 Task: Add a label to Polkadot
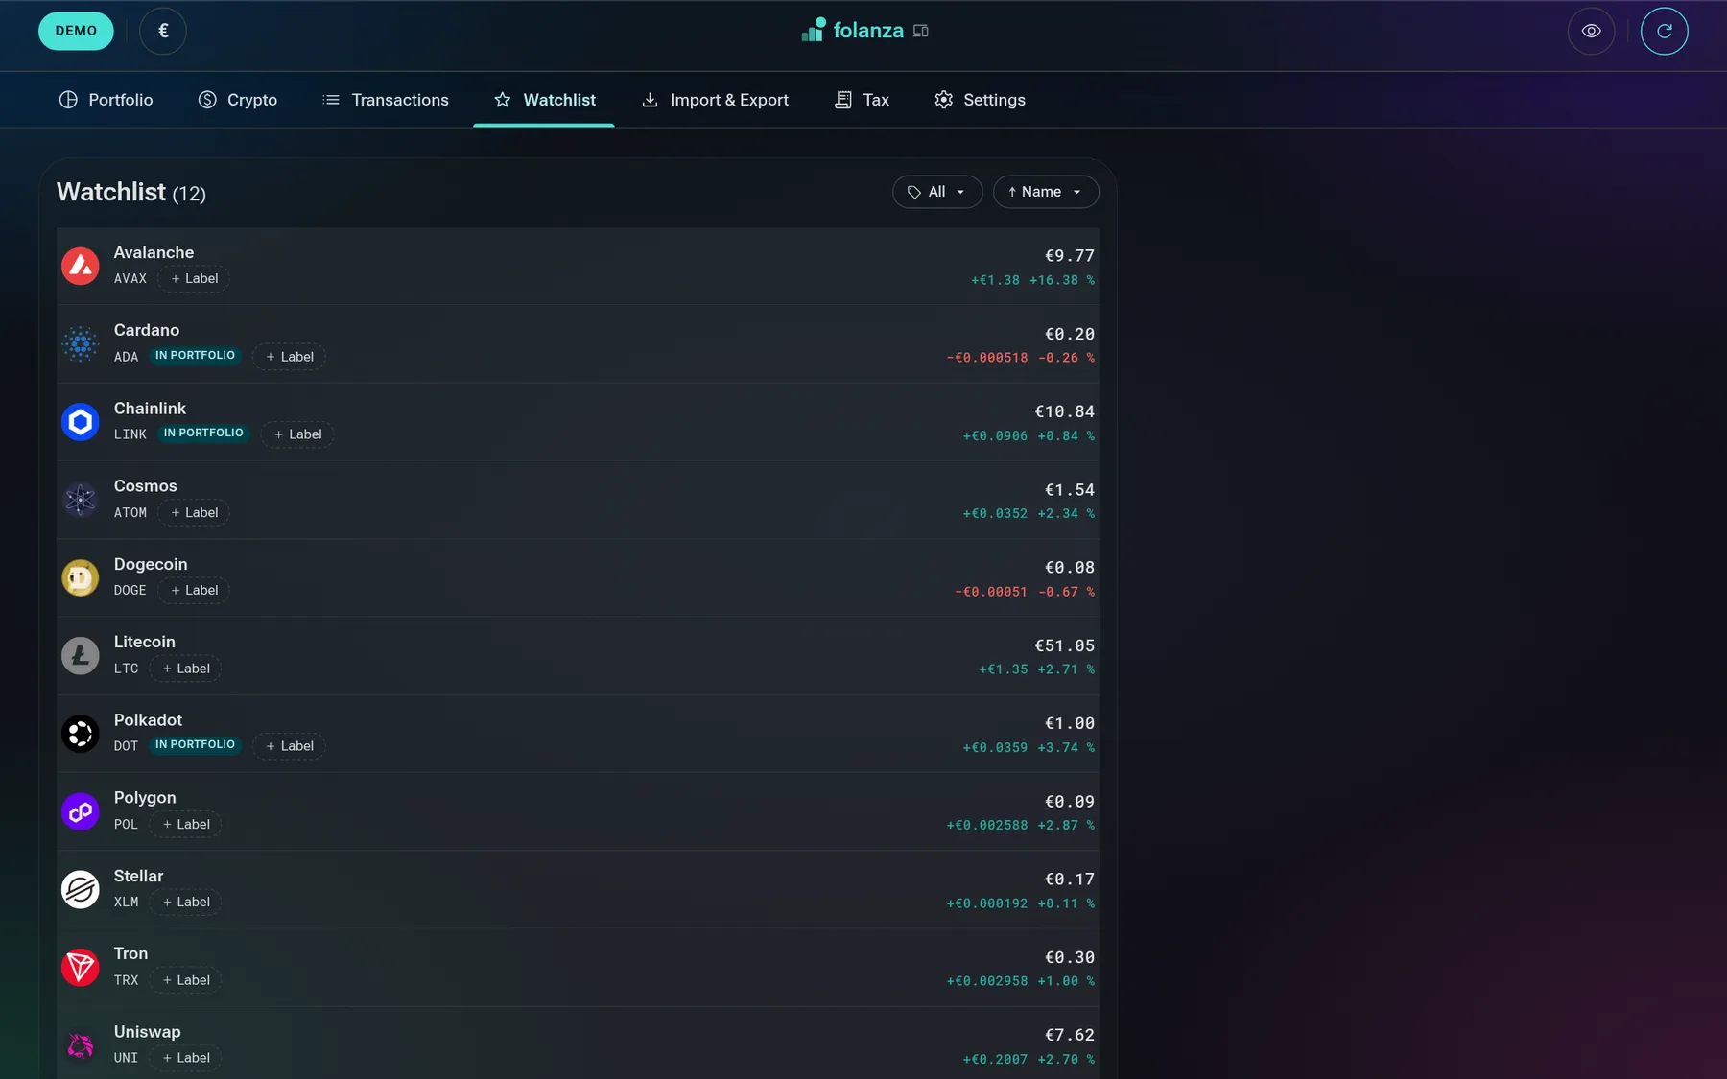289,746
